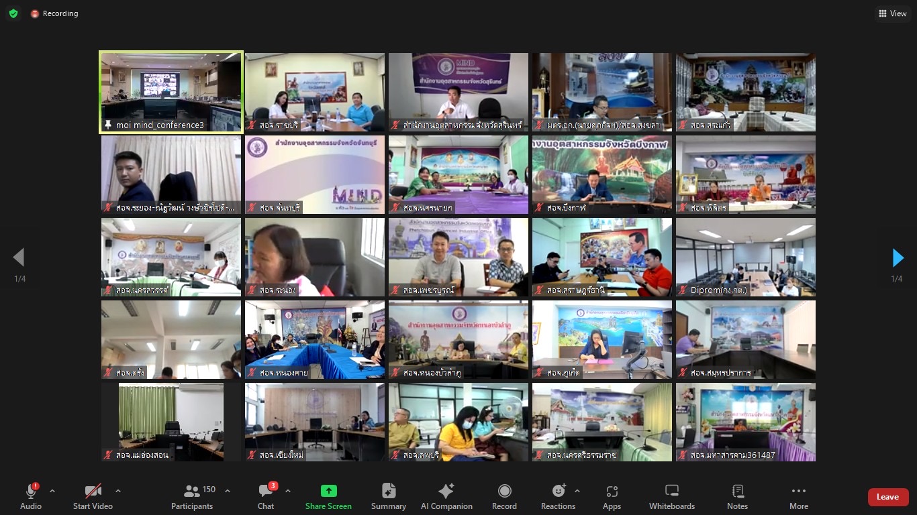This screenshot has width=917, height=515.
Task: Go to next gallery page with right arrow
Action: [x=898, y=257]
